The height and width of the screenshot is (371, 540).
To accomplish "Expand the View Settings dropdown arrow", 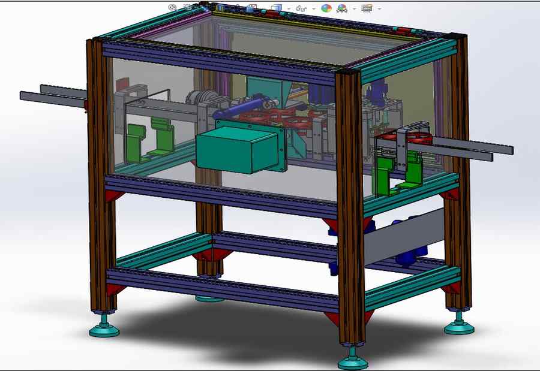I will tap(379, 8).
